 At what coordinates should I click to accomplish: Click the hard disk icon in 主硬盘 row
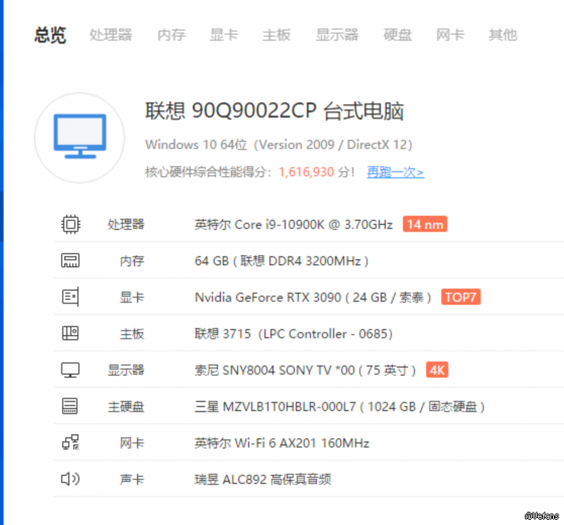pos(70,406)
